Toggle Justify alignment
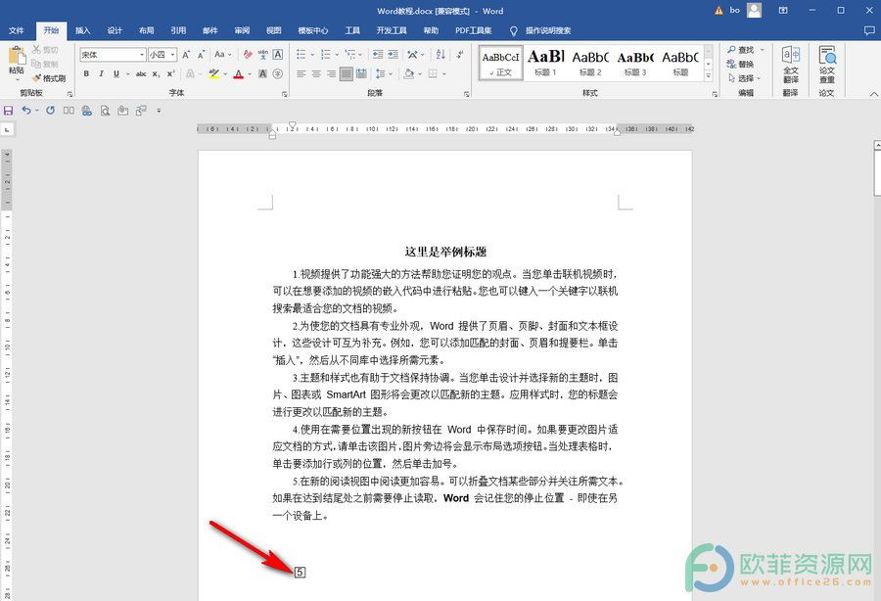 click(x=347, y=73)
